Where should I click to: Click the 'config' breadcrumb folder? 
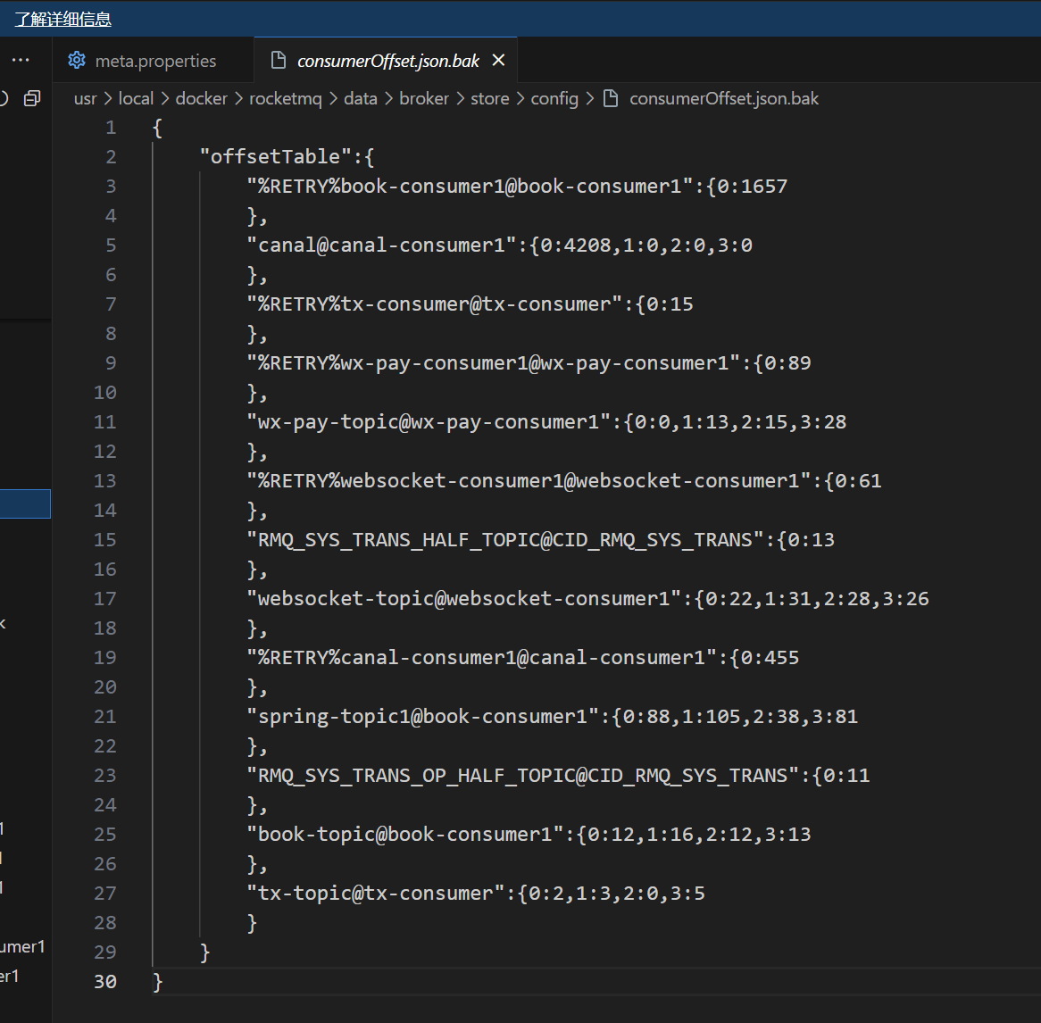(554, 98)
